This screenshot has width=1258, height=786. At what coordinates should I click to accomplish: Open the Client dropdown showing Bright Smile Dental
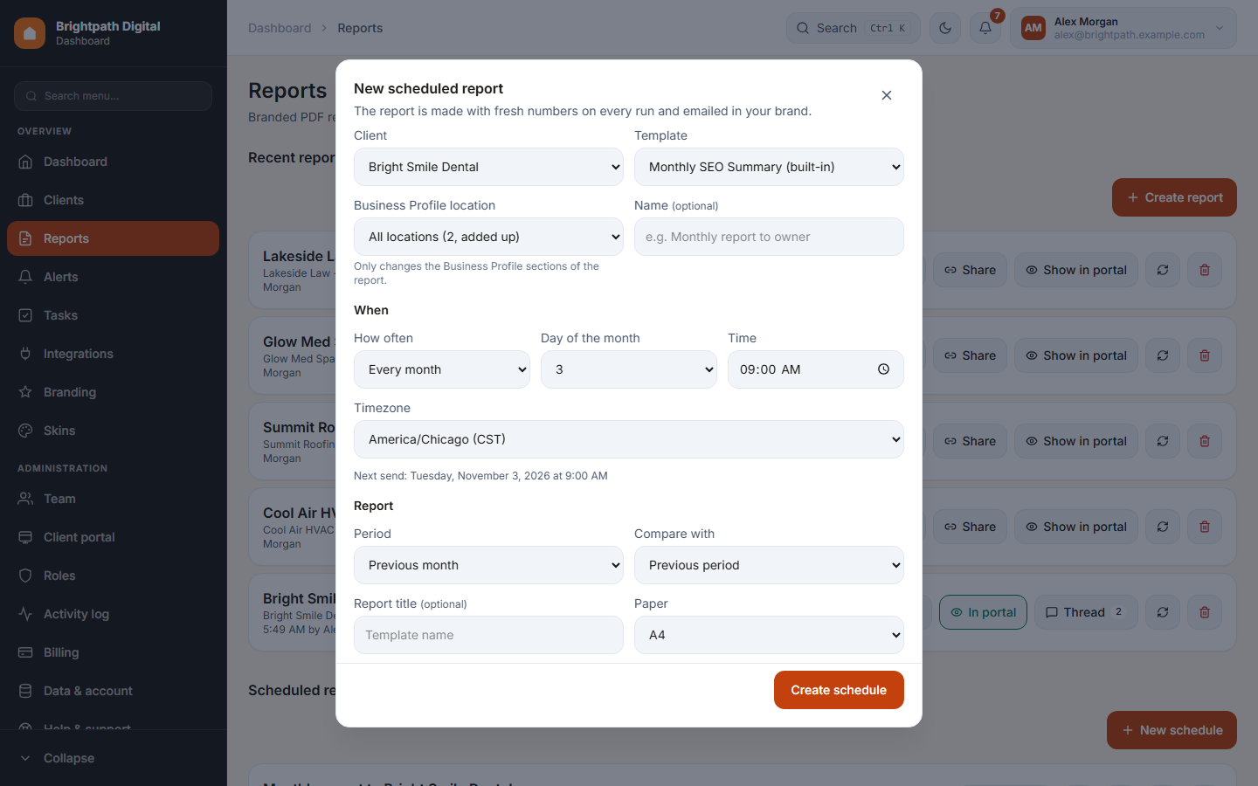pos(488,167)
